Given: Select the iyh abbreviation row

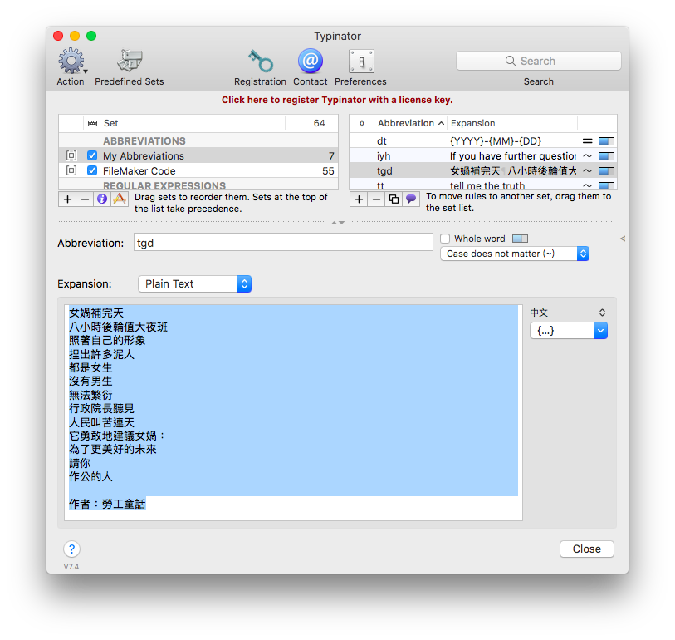Looking at the screenshot, I should [x=483, y=156].
